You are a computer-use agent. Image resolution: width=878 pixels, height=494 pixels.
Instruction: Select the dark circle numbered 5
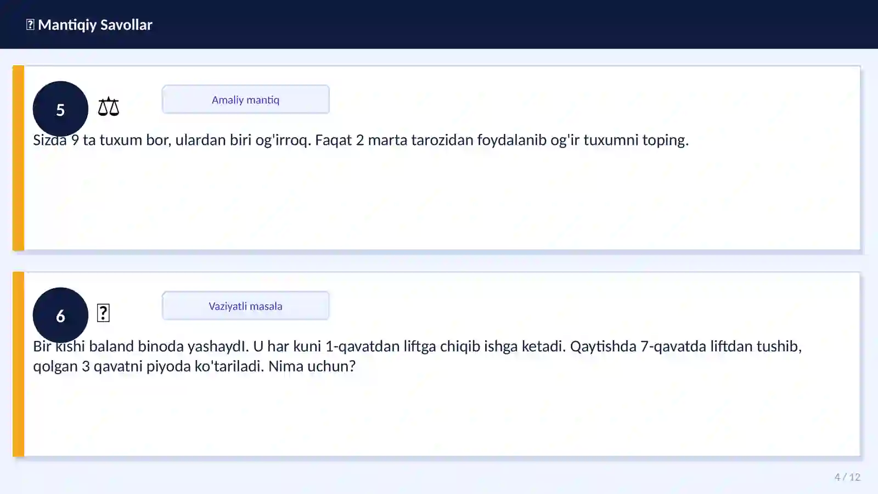(x=60, y=109)
